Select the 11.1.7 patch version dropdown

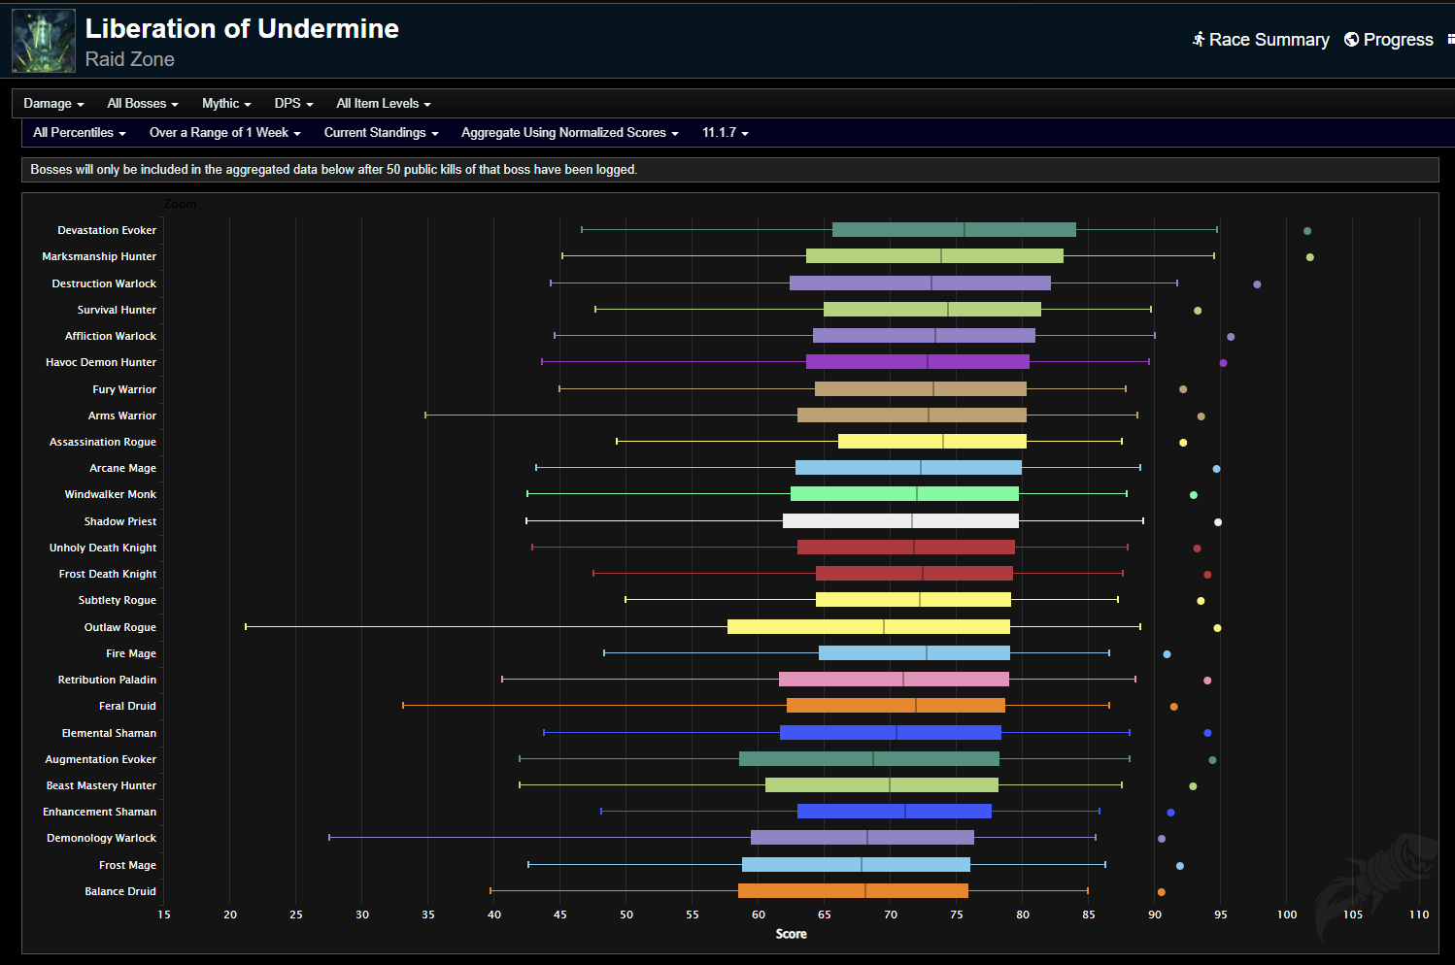pyautogui.click(x=725, y=133)
